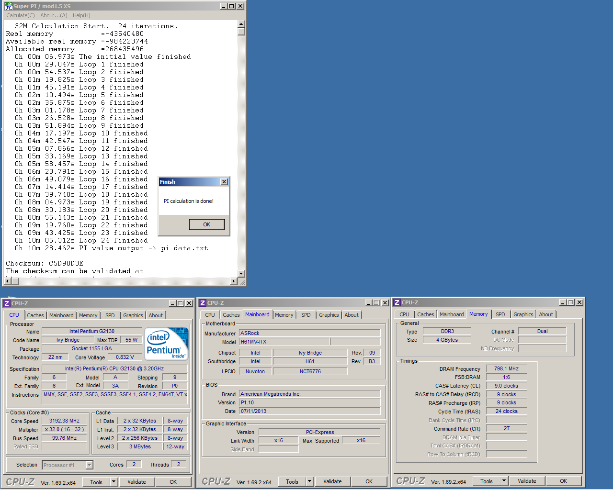Screen dimensions: 613x490
Task: Click Tools button in Mainboard window
Action: click(x=292, y=481)
